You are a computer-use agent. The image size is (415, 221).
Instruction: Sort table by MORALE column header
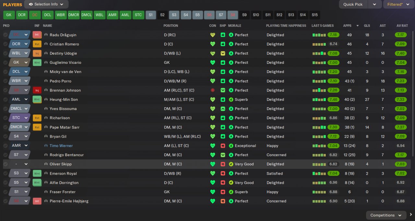click(x=234, y=26)
